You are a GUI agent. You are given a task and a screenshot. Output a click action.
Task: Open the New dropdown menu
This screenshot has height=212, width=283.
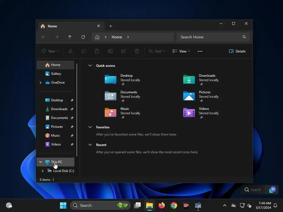(50, 51)
